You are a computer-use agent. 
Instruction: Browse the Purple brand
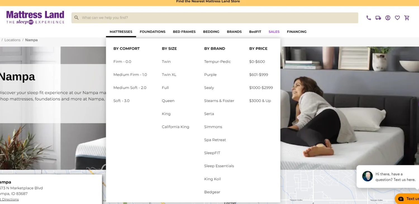(210, 75)
